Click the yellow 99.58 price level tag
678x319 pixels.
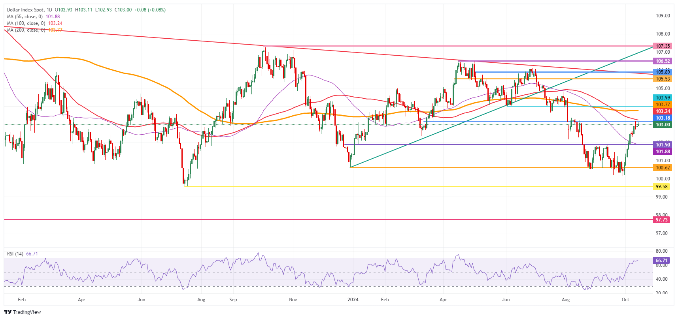(x=661, y=187)
